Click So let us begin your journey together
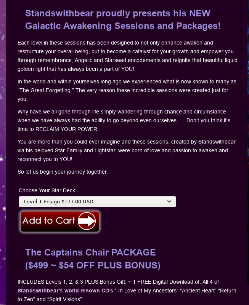249x305 pixels. pos(63,172)
